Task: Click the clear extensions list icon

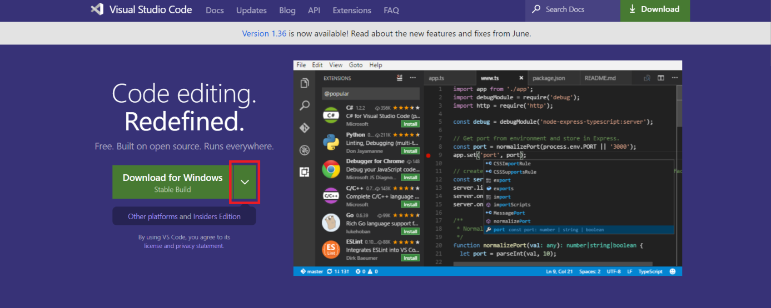Action: pyautogui.click(x=399, y=78)
